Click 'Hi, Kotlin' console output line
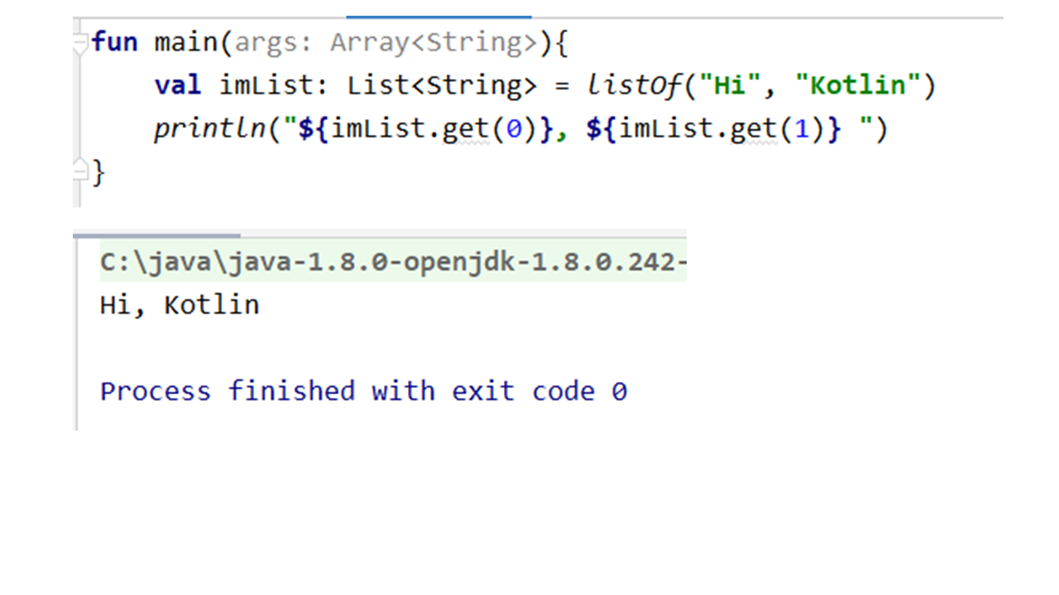The width and height of the screenshot is (1059, 595). [x=180, y=305]
